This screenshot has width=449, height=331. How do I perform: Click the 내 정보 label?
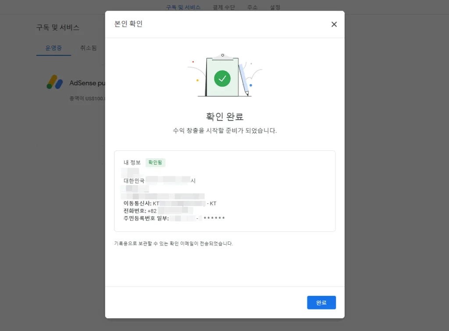132,163
